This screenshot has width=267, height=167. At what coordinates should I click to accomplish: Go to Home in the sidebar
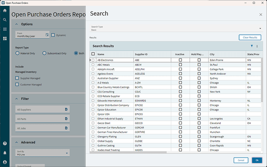5,10
